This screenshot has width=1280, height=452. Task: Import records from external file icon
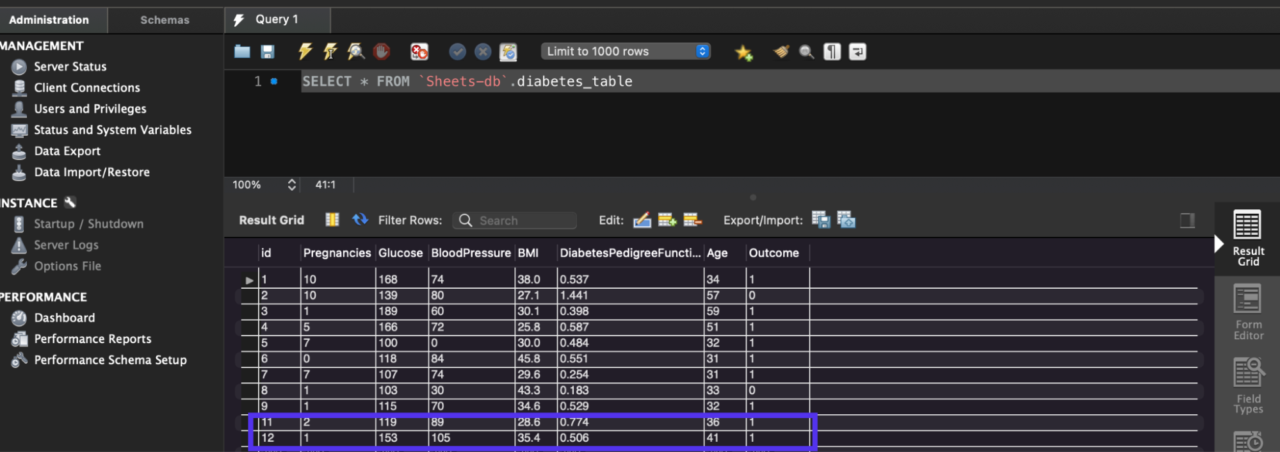point(846,220)
